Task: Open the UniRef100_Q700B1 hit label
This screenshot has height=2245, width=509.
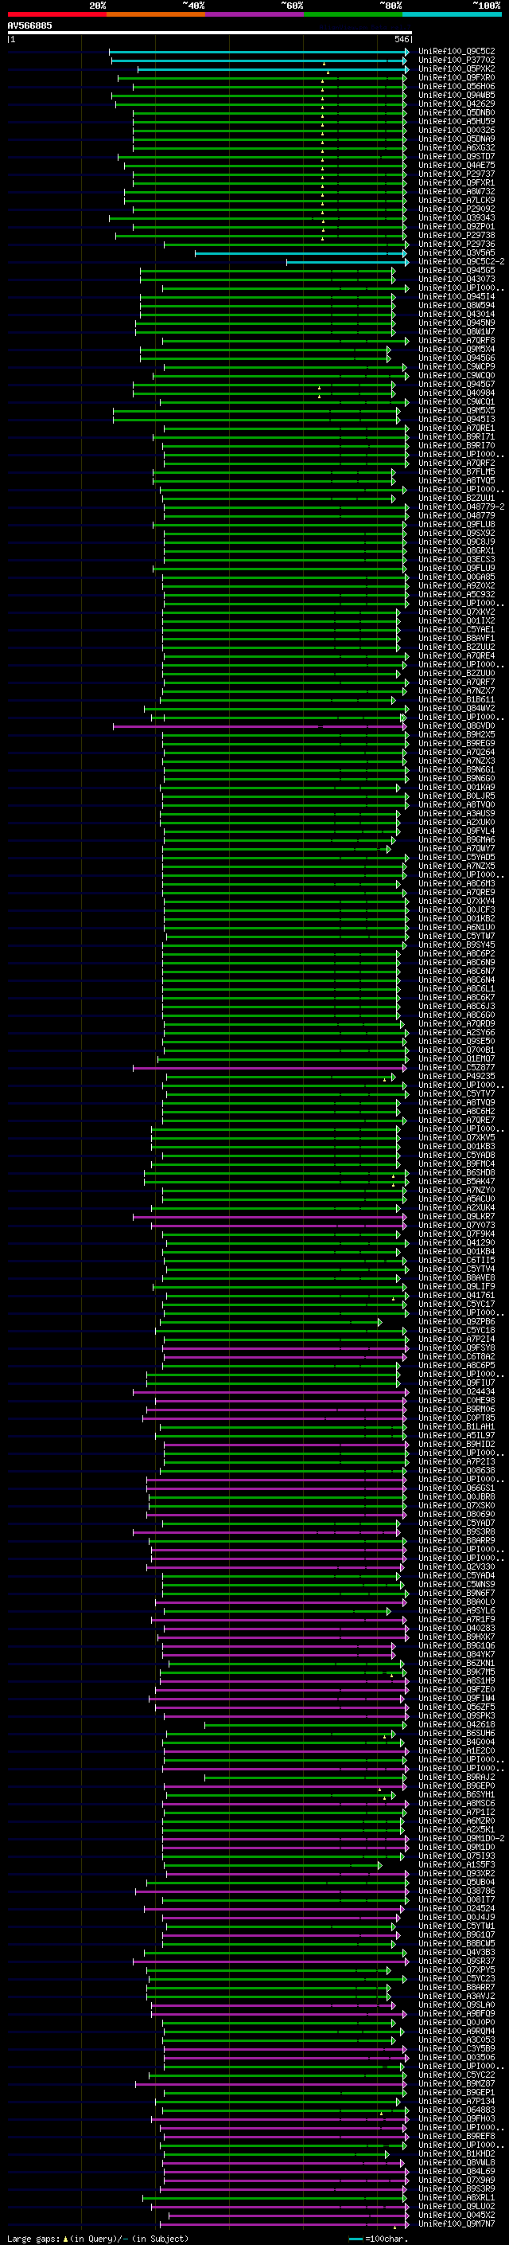Action: (457, 1050)
